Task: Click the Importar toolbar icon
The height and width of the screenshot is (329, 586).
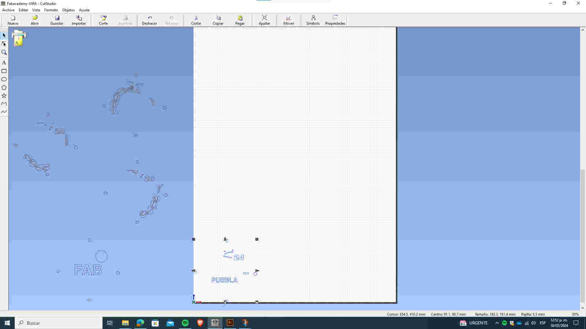Action: (79, 20)
